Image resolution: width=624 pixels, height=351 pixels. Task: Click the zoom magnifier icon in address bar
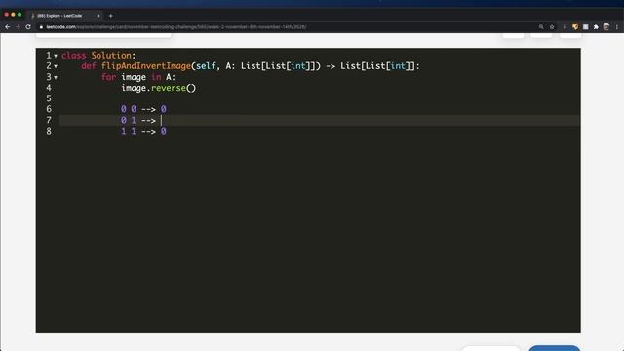coord(541,27)
